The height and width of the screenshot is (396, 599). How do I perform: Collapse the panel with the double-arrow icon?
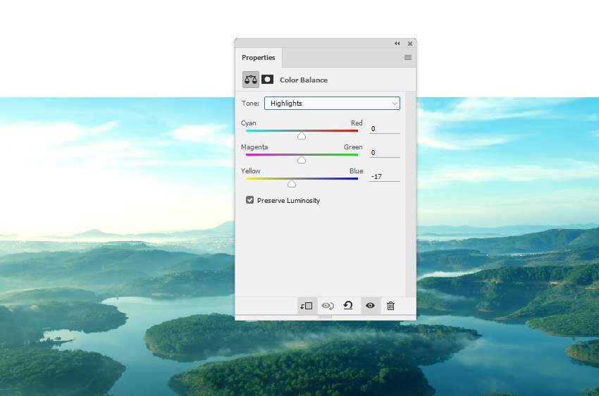pyautogui.click(x=397, y=44)
